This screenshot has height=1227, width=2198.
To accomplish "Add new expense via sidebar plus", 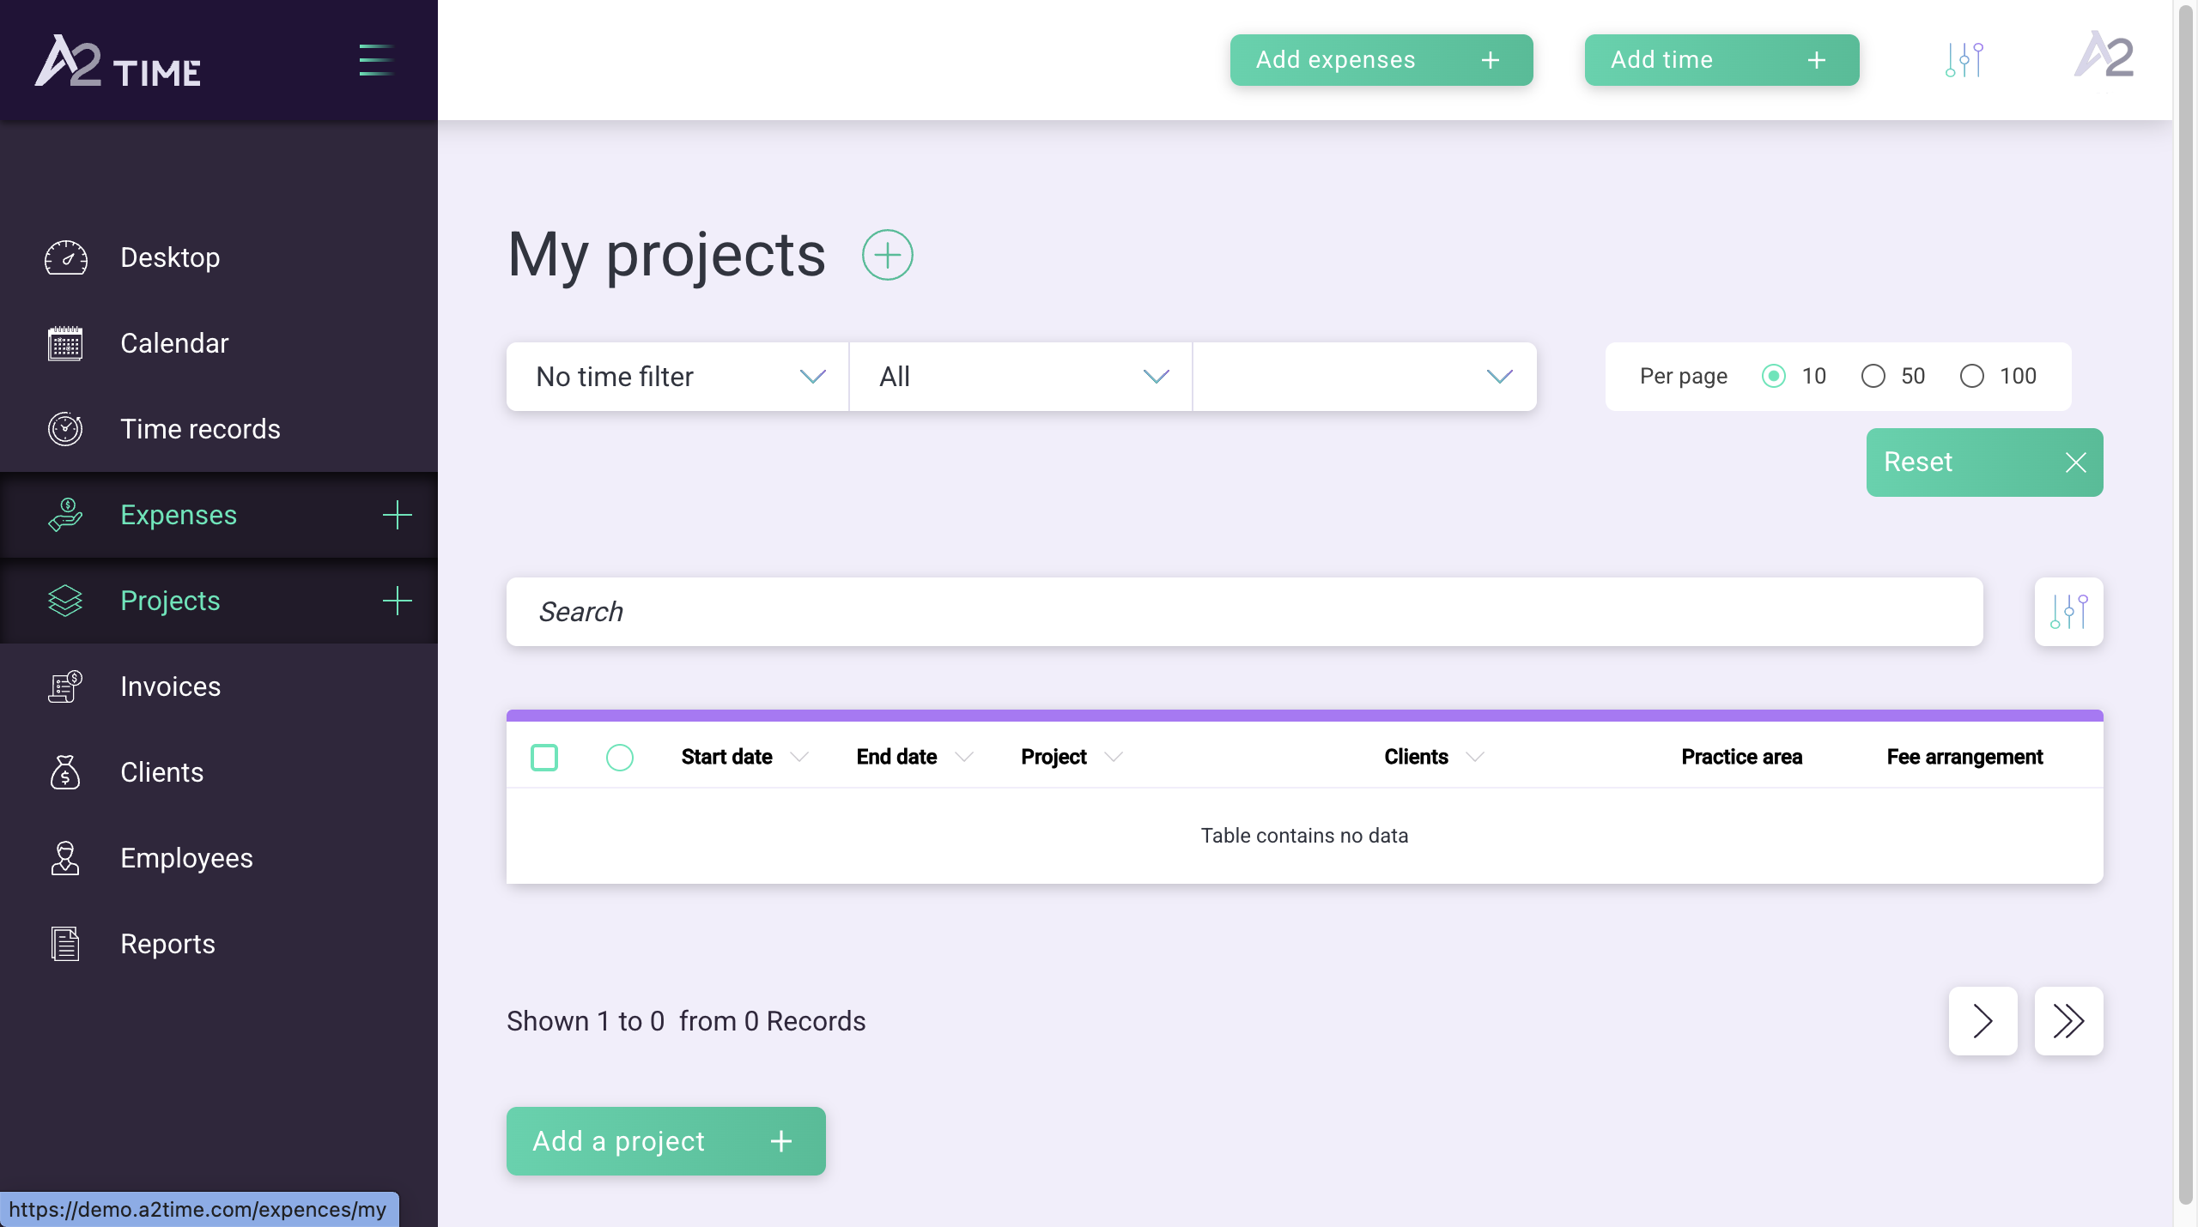I will pyautogui.click(x=397, y=515).
